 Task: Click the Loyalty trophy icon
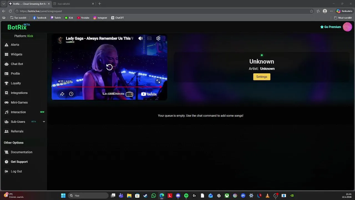[x=6, y=83]
